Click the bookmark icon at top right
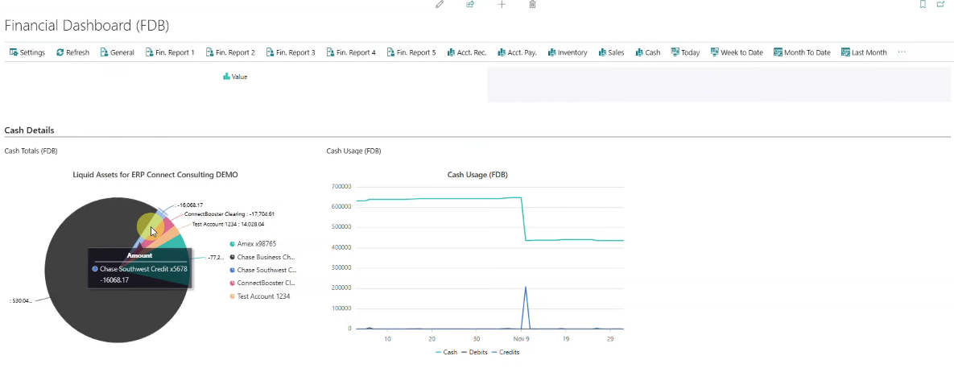Image resolution: width=954 pixels, height=385 pixels. (923, 4)
